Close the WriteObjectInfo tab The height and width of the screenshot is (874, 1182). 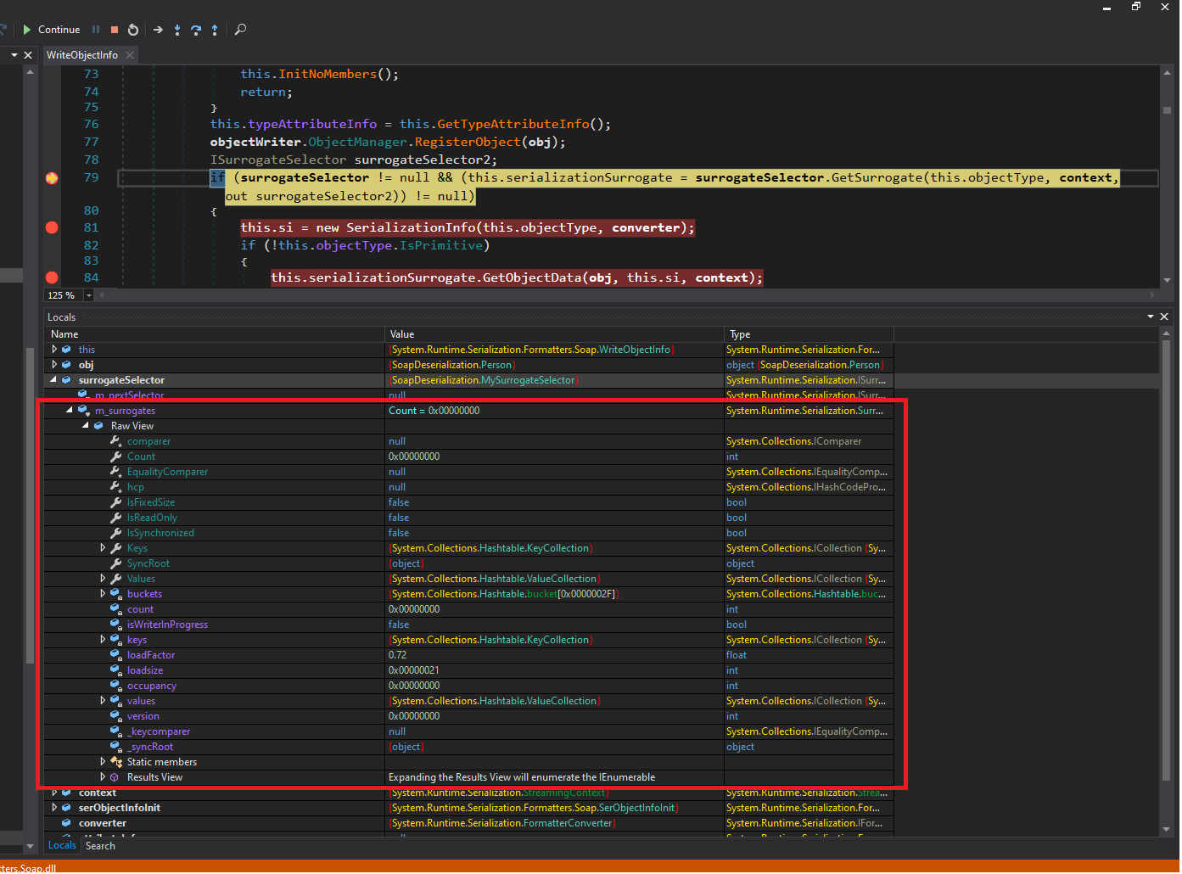[130, 55]
